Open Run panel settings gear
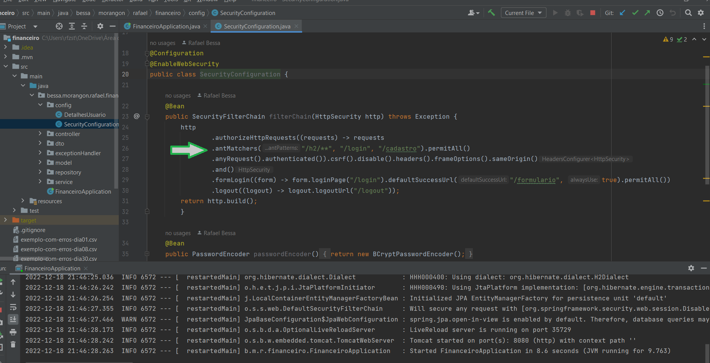The width and height of the screenshot is (710, 363). [x=691, y=268]
